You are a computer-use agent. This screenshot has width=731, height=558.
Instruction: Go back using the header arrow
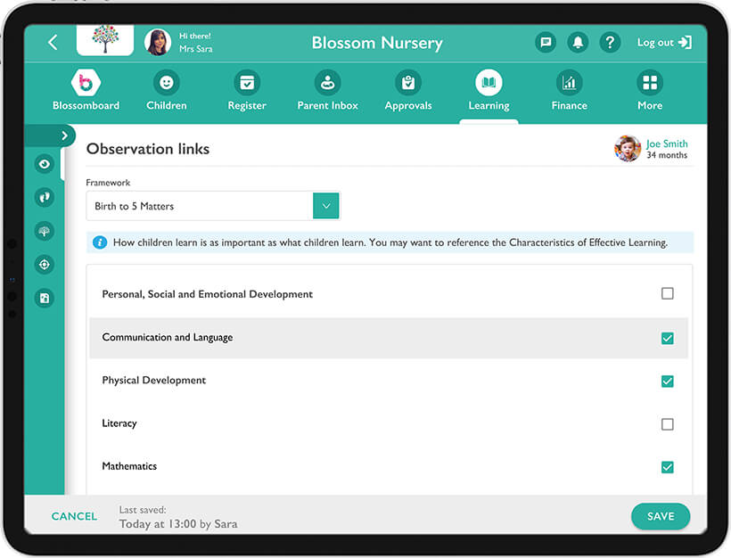click(x=53, y=42)
